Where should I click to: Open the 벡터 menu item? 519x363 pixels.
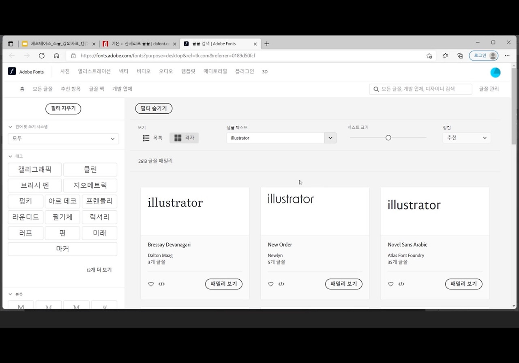click(124, 71)
